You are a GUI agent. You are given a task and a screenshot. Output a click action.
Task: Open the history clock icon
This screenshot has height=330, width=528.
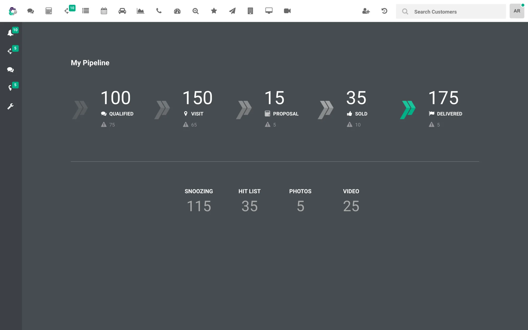coord(384,11)
